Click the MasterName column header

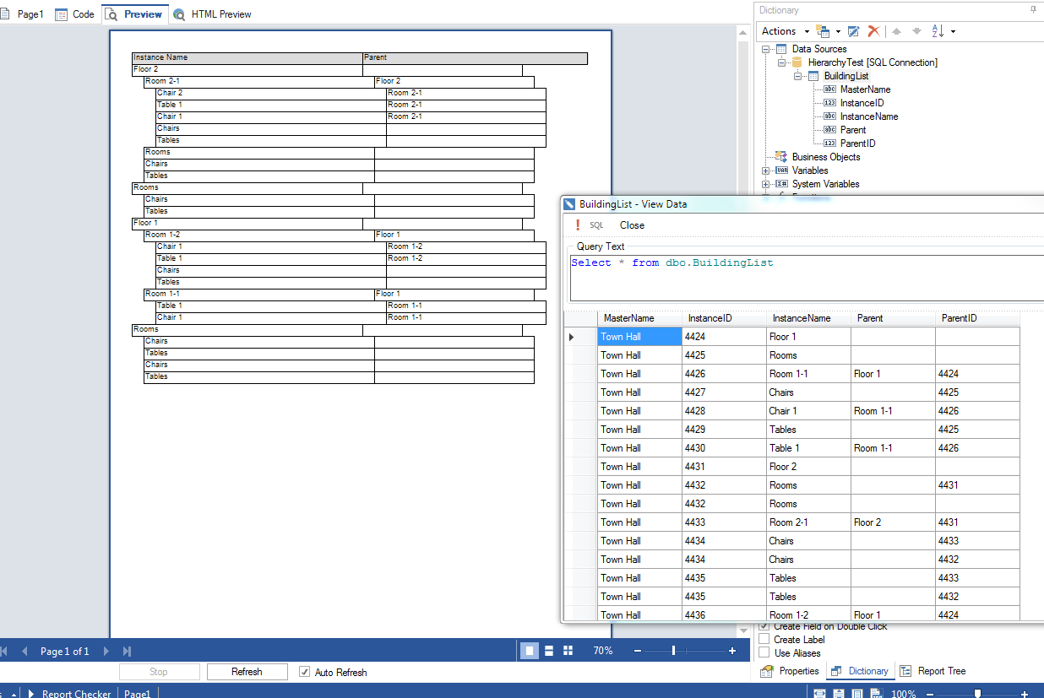(639, 318)
